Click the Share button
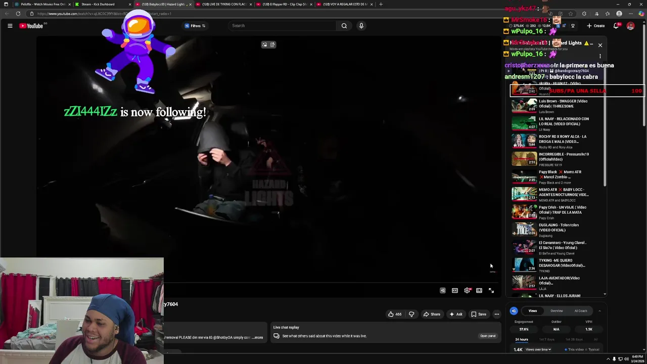The height and width of the screenshot is (364, 647). click(432, 314)
